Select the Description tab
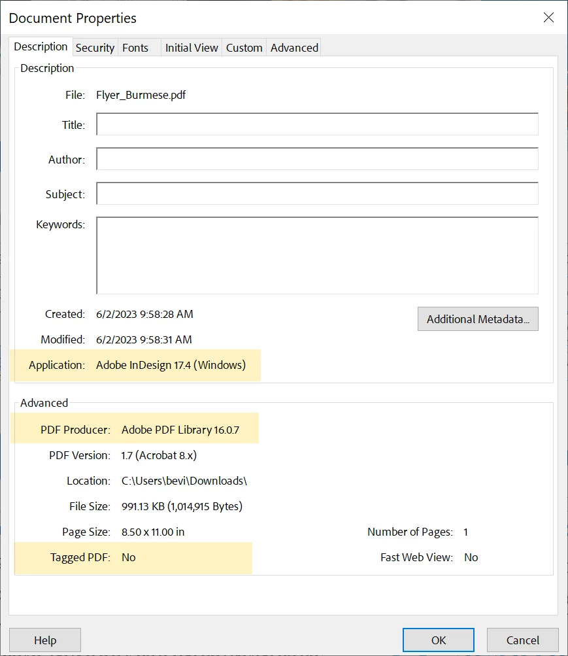This screenshot has width=568, height=656. pyautogui.click(x=41, y=46)
